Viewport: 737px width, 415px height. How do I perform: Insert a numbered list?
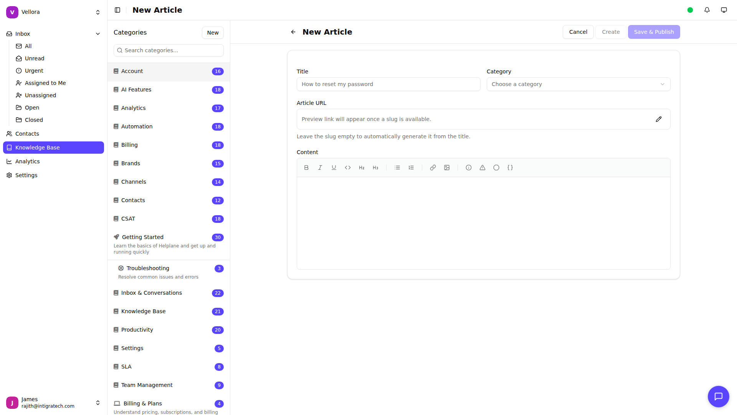coord(411,168)
